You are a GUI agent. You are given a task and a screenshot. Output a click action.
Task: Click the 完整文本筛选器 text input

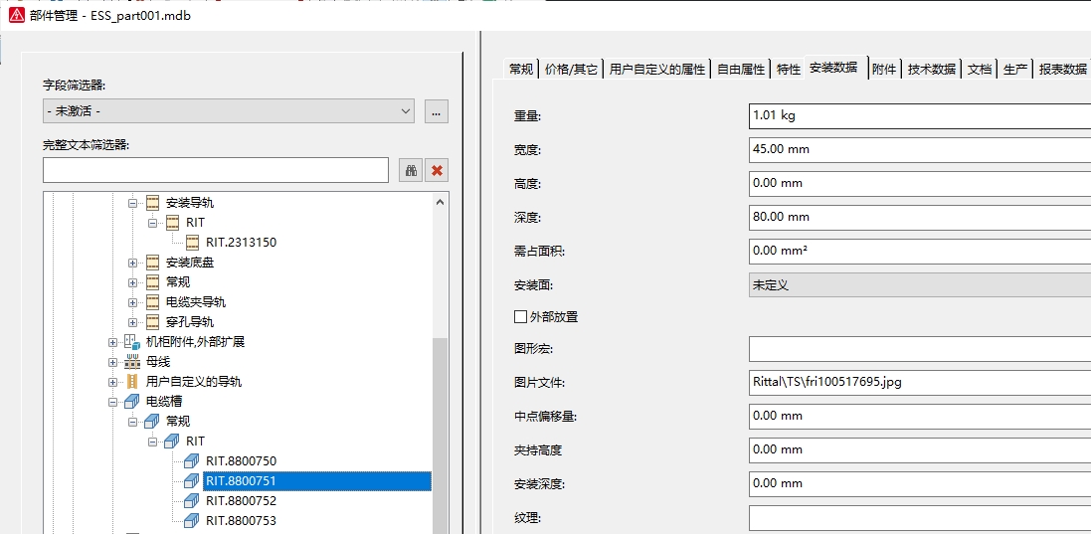[x=215, y=170]
